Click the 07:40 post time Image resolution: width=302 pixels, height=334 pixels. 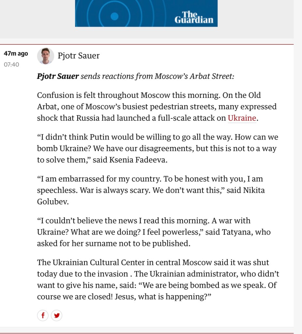[11, 65]
